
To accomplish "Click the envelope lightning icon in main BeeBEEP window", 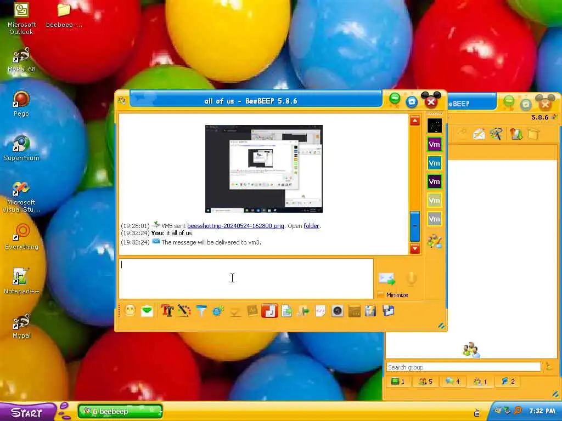I will pos(479,134).
